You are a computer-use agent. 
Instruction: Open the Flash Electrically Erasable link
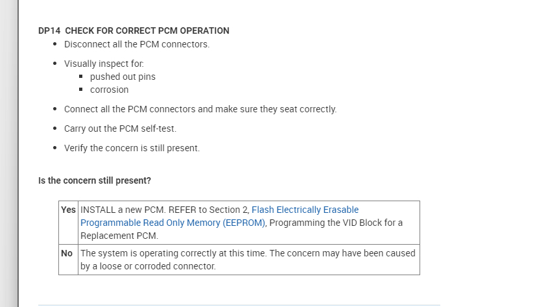coord(305,210)
